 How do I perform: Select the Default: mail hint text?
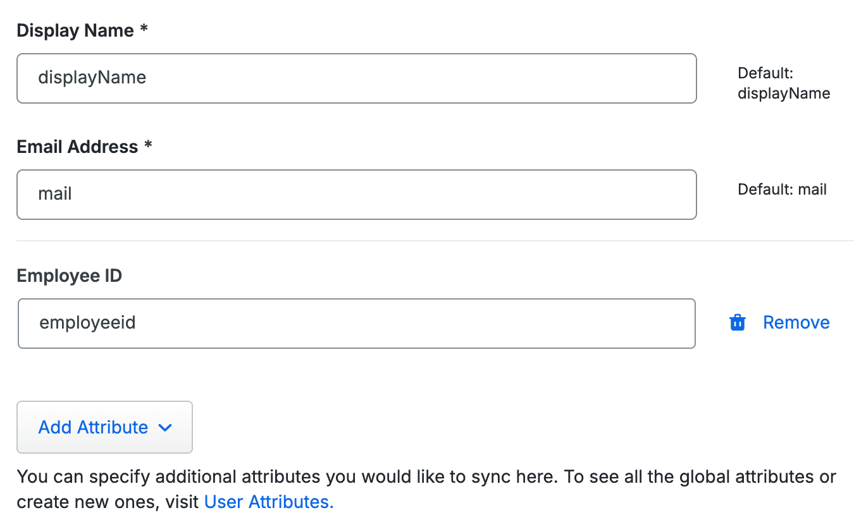[x=782, y=189]
